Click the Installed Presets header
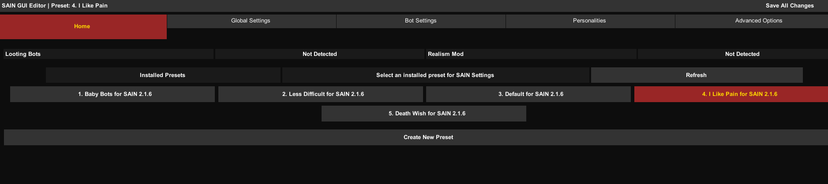This screenshot has height=184, width=828. point(163,75)
